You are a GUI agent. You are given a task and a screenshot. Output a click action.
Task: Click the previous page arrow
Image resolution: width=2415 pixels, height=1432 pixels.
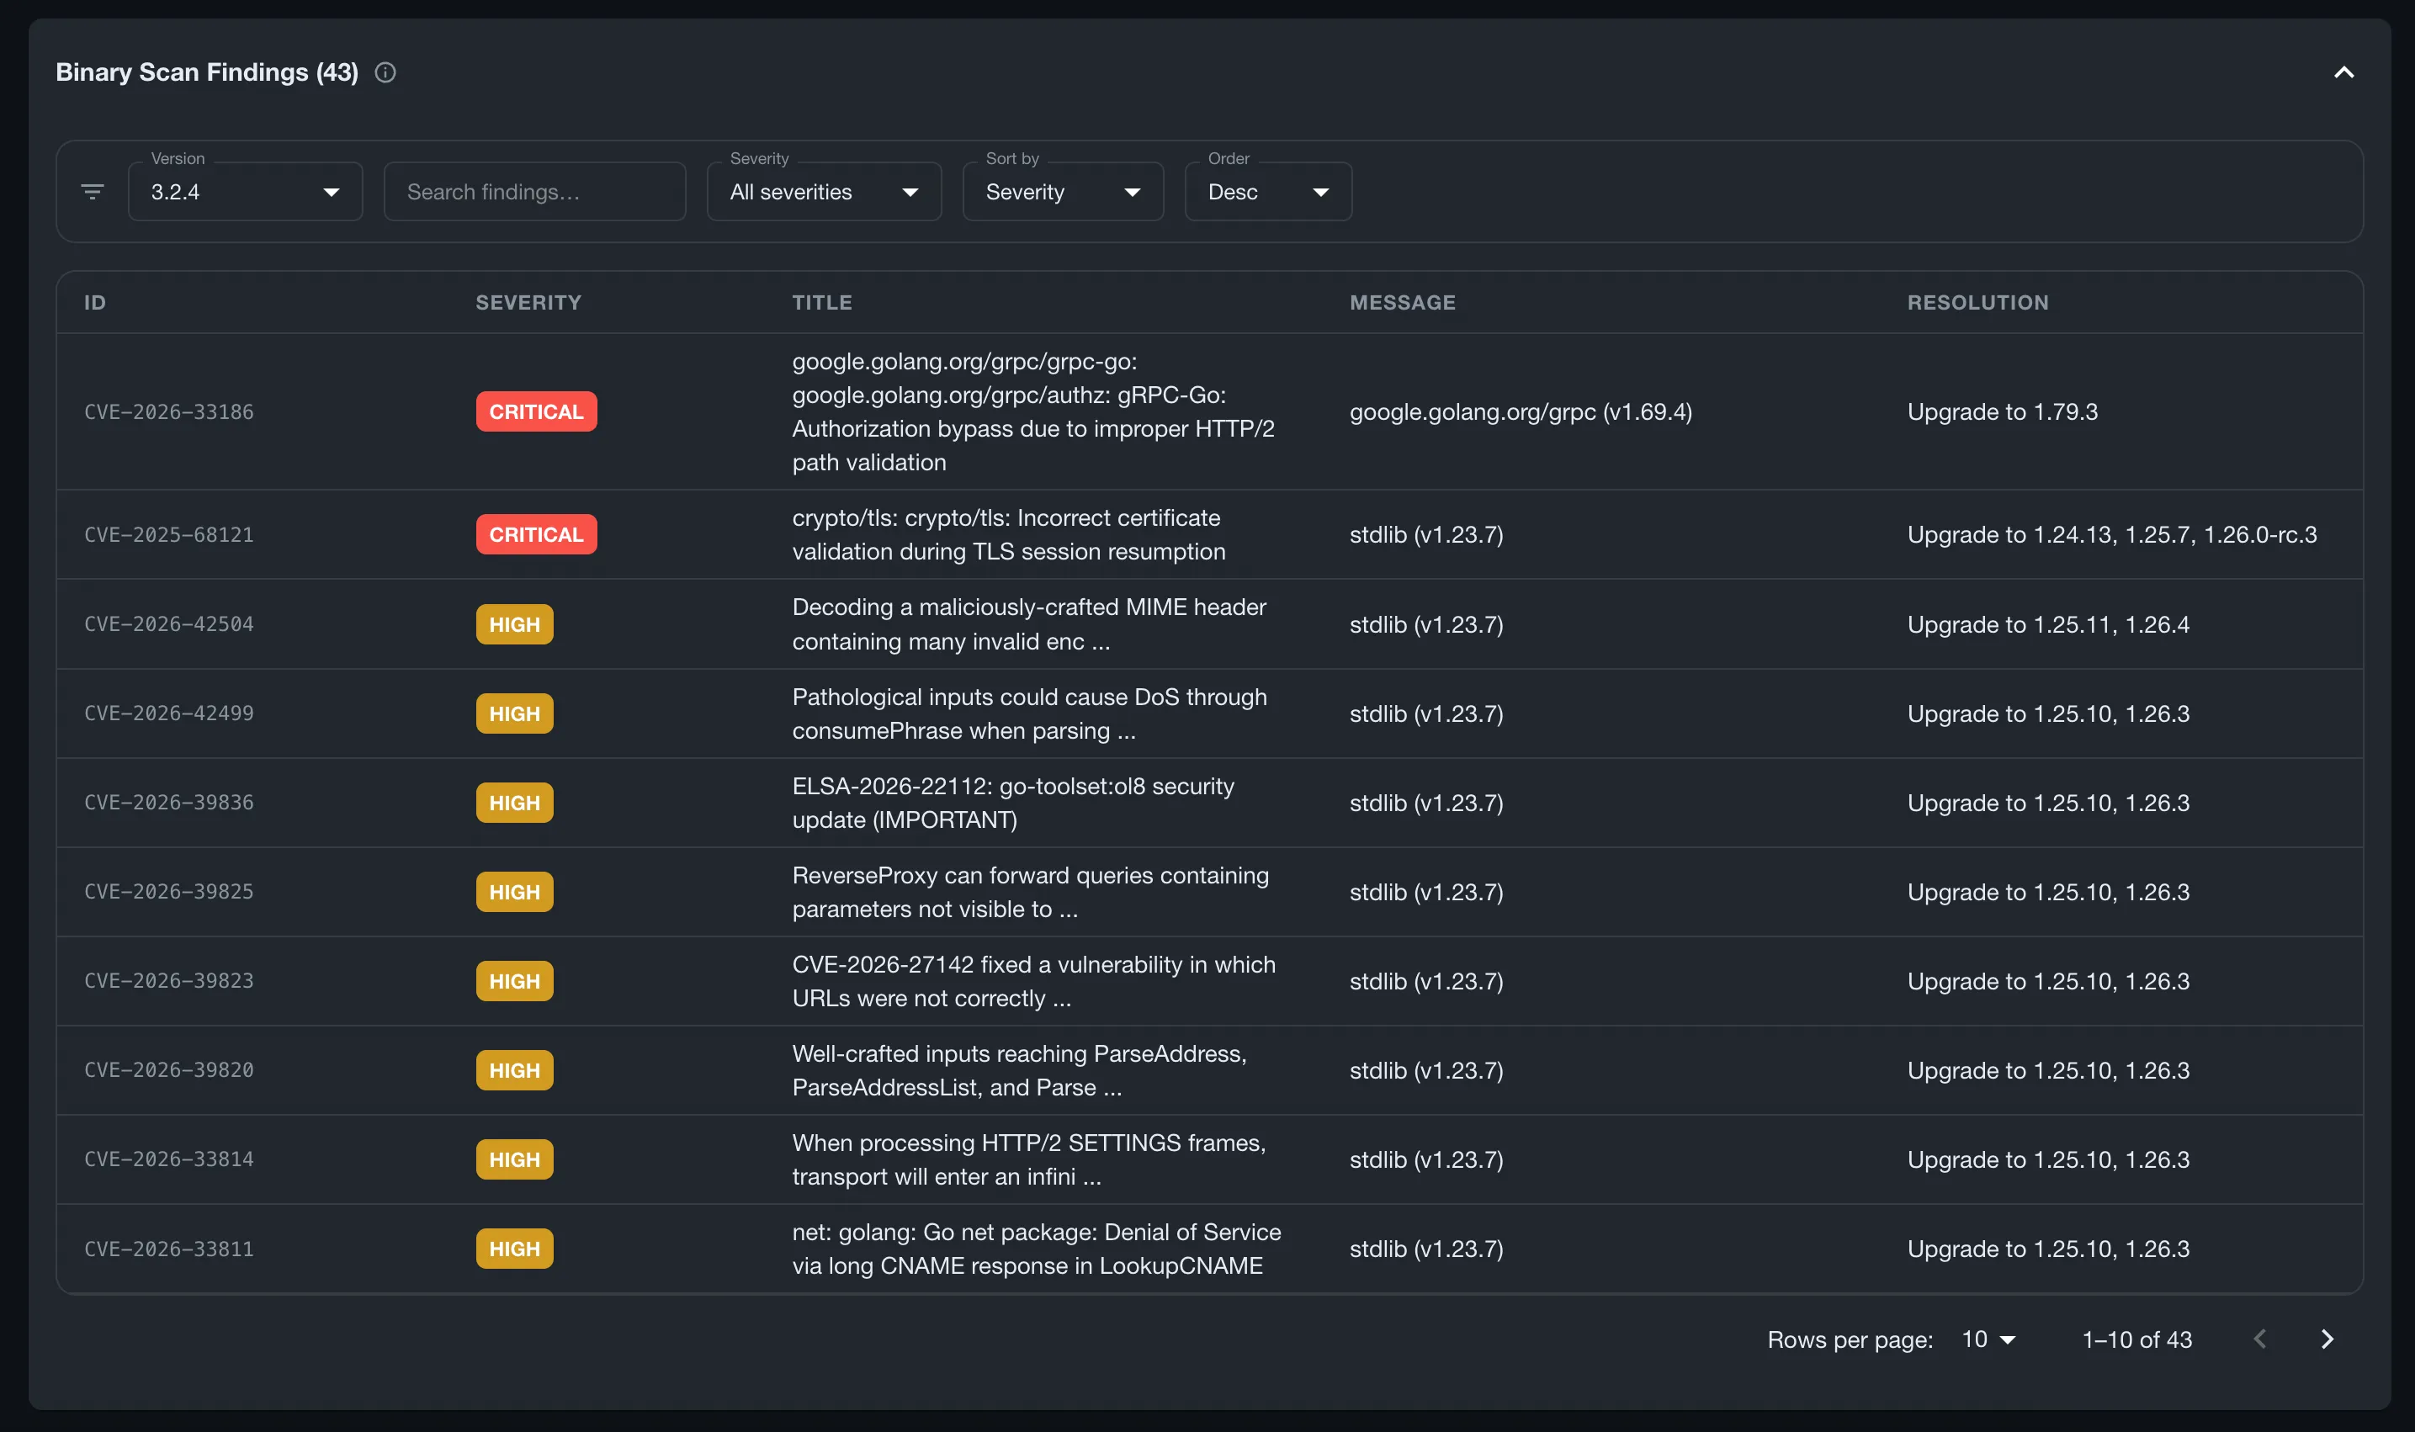2259,1339
